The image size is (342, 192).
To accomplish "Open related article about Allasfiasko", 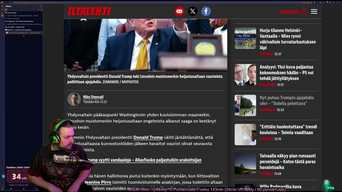I will 144,160.
